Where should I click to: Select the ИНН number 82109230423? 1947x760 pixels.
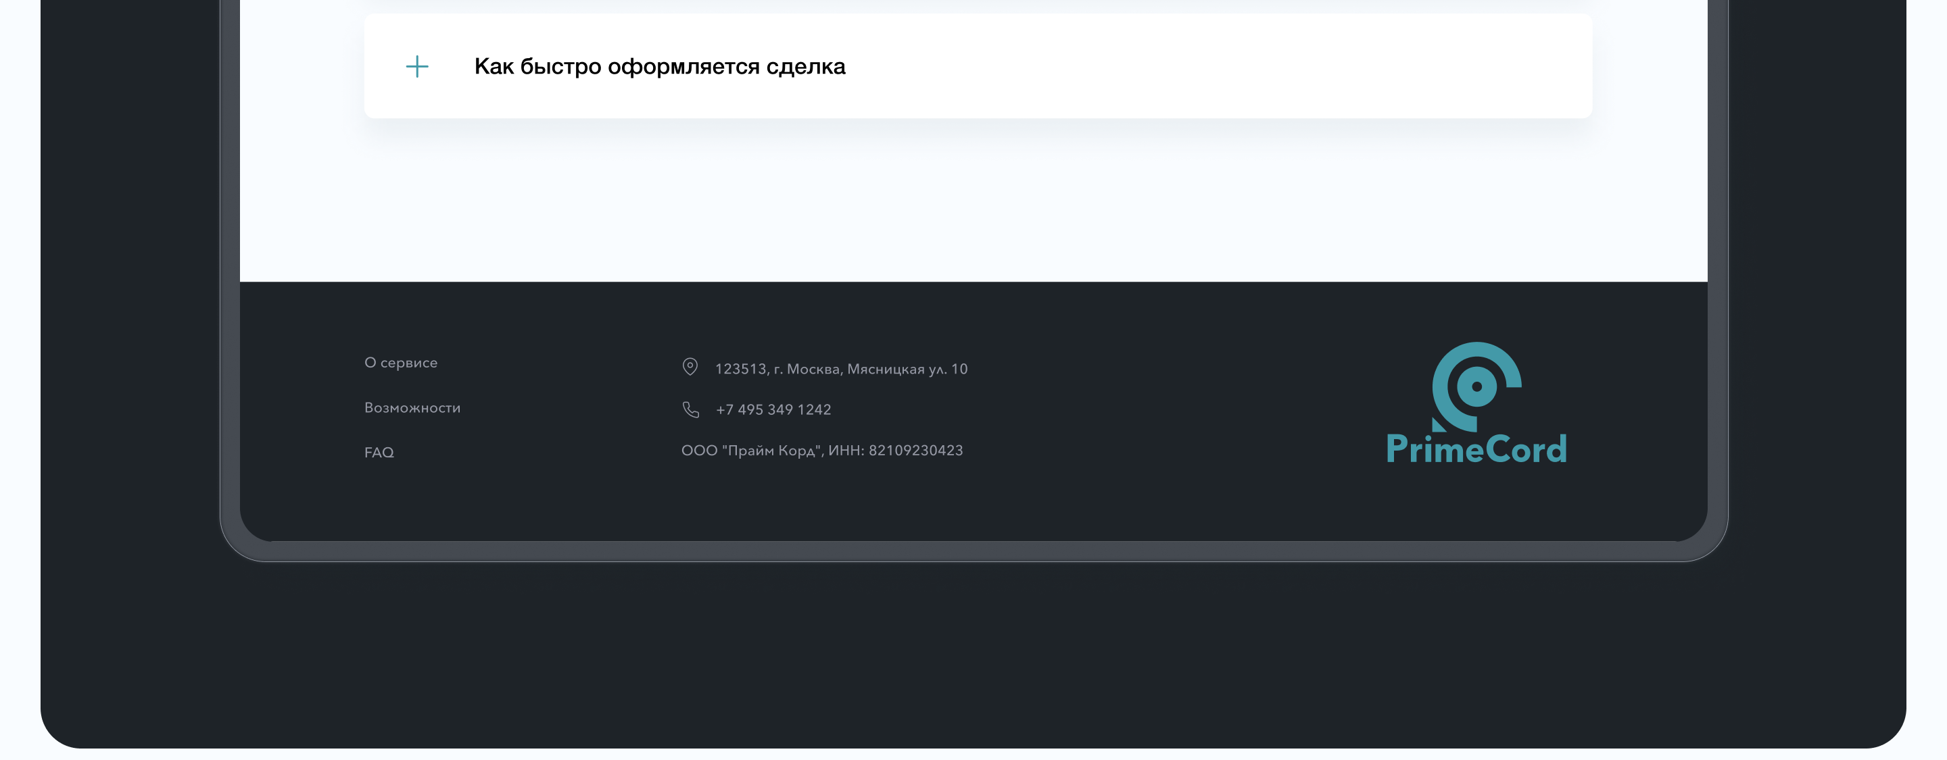pos(915,451)
